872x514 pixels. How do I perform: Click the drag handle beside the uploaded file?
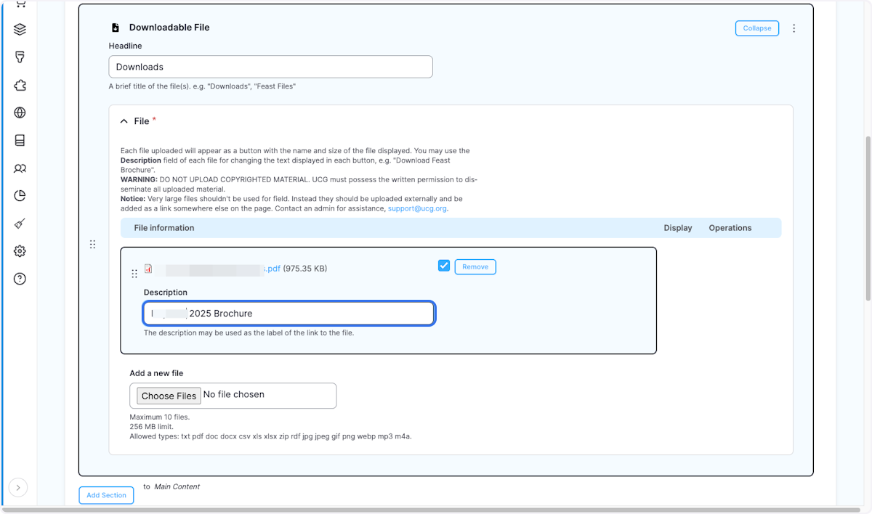[x=134, y=274]
